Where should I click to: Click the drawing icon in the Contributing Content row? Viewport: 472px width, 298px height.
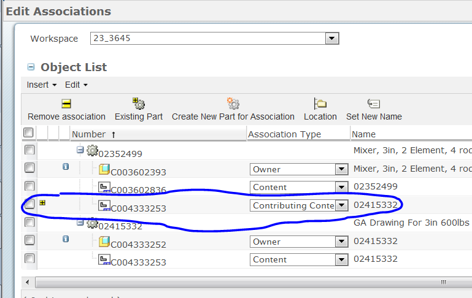pos(104,205)
